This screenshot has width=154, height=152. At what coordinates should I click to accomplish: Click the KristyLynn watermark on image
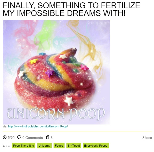97,22
